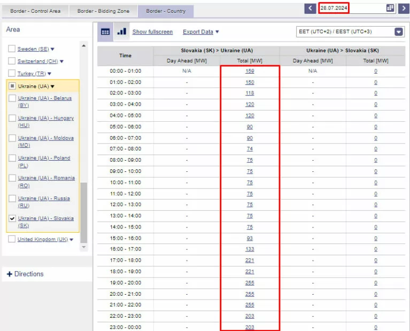The width and height of the screenshot is (410, 331).
Task: Open the 203 MW total at 22:00 - 23:00
Action: pyautogui.click(x=250, y=316)
